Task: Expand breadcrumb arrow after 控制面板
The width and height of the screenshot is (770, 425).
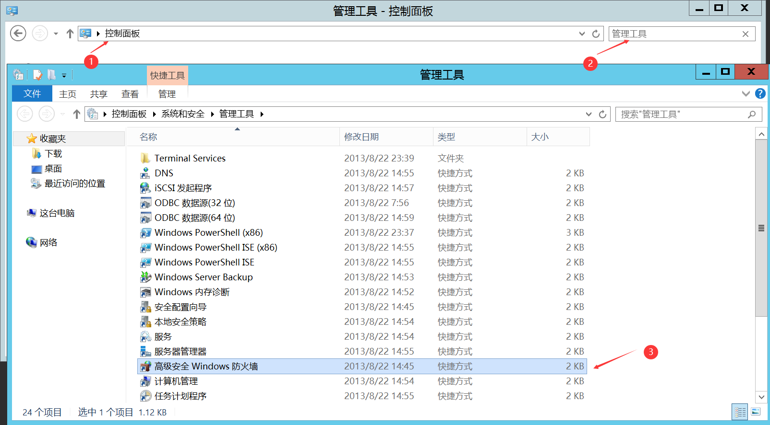Action: 155,114
